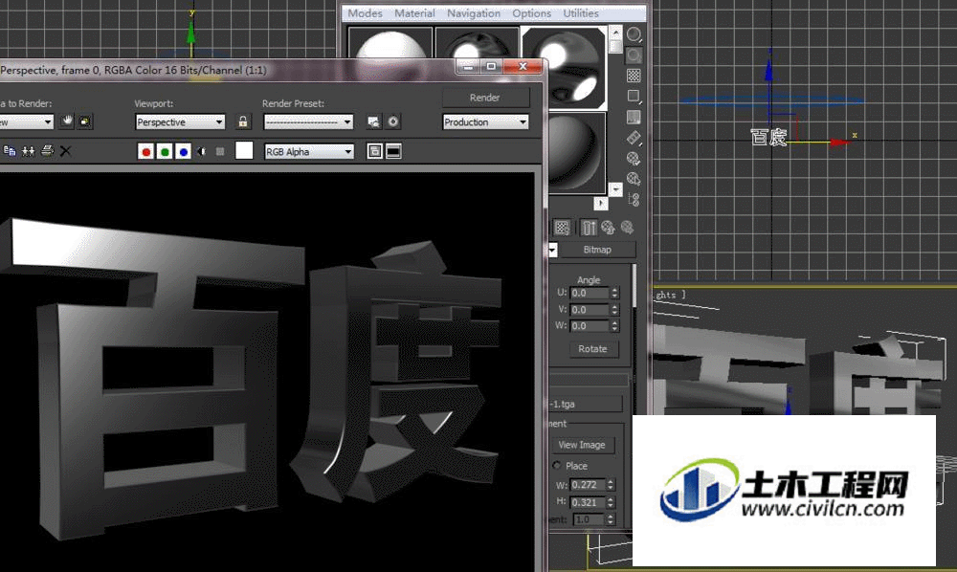Image resolution: width=957 pixels, height=572 pixels.
Task: Toggle the Backlight icon
Action: [x=634, y=55]
